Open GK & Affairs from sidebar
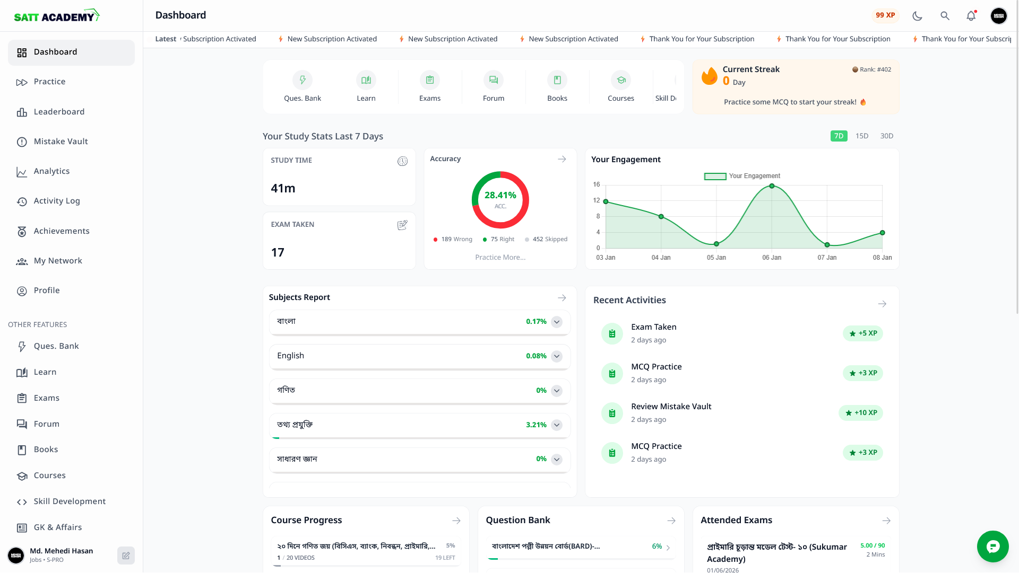This screenshot has width=1019, height=573. 57,527
